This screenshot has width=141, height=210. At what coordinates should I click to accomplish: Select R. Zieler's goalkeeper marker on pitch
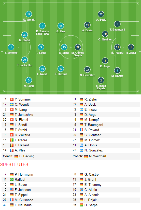[x=131, y=47]
